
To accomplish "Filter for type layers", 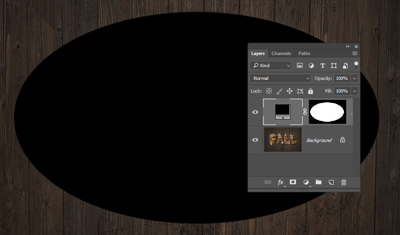I will (x=323, y=65).
